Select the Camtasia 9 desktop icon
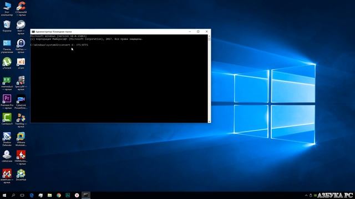This screenshot has height=199, width=355. pos(7,119)
